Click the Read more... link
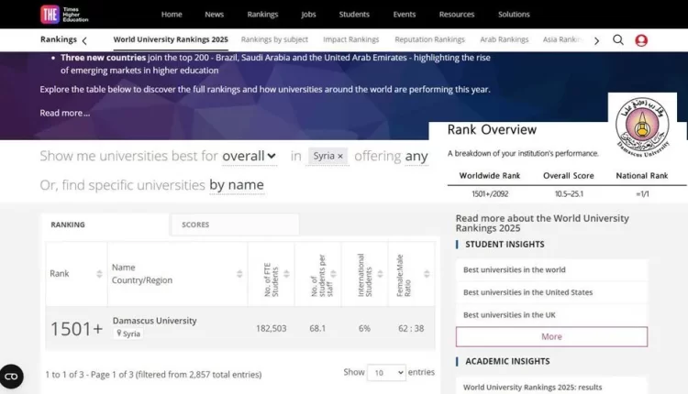Image resolution: width=688 pixels, height=394 pixels. (65, 113)
